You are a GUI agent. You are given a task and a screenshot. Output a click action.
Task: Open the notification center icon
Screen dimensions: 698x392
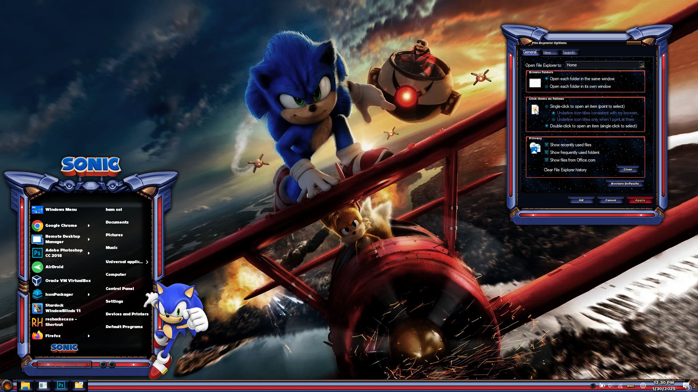click(x=686, y=386)
